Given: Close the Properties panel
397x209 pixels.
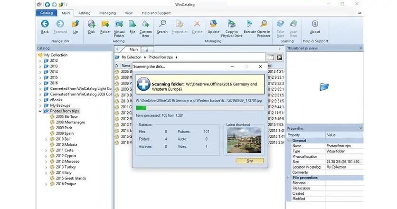Looking at the screenshot, I should (360, 128).
